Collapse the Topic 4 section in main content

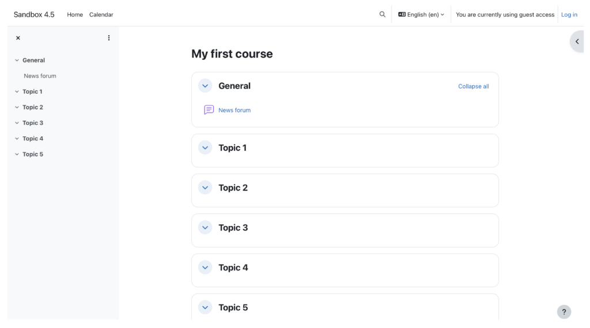click(x=205, y=268)
